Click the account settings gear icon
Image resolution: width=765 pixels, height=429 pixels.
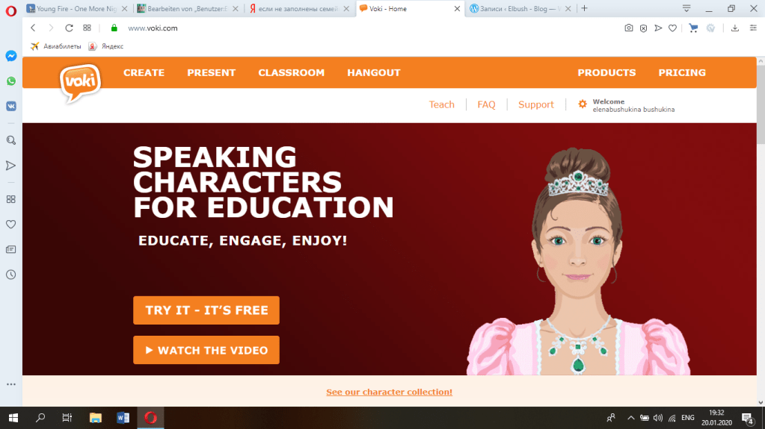pos(582,104)
